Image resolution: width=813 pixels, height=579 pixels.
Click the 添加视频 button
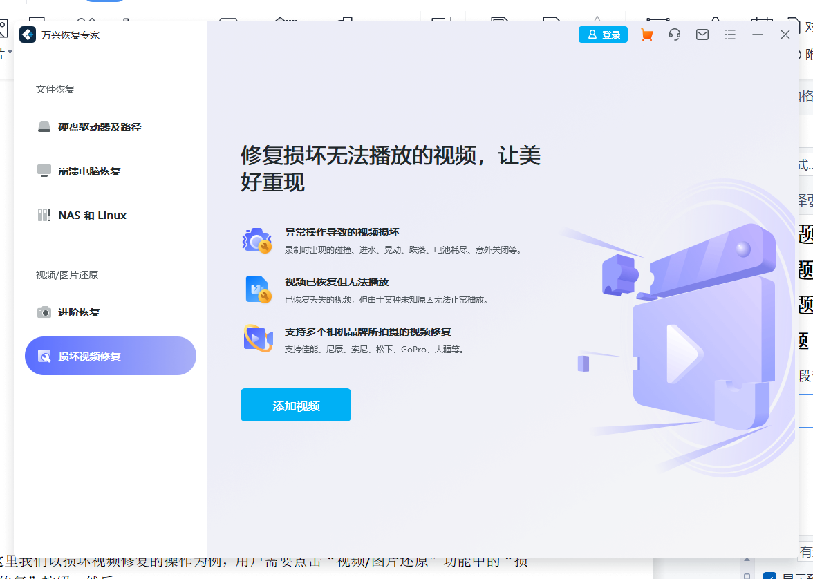coord(295,405)
